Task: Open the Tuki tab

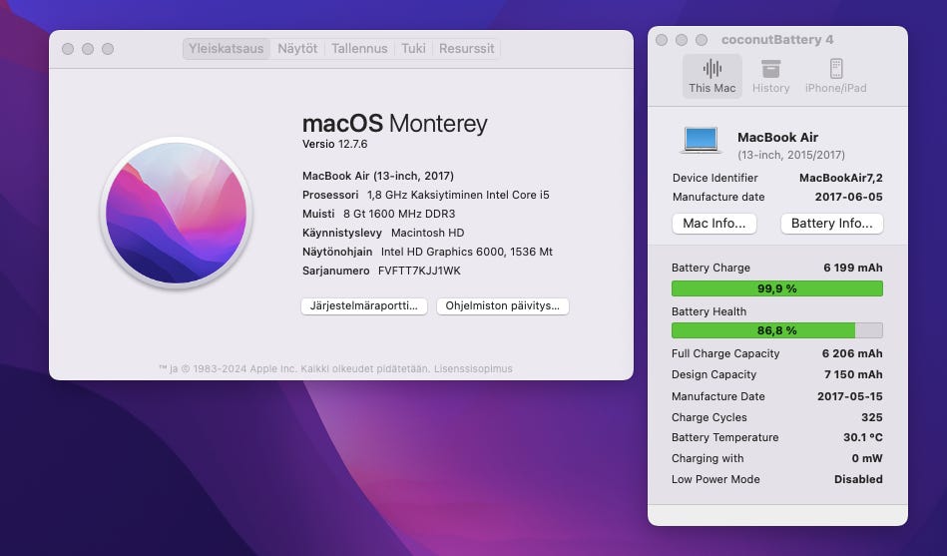Action: pyautogui.click(x=414, y=48)
